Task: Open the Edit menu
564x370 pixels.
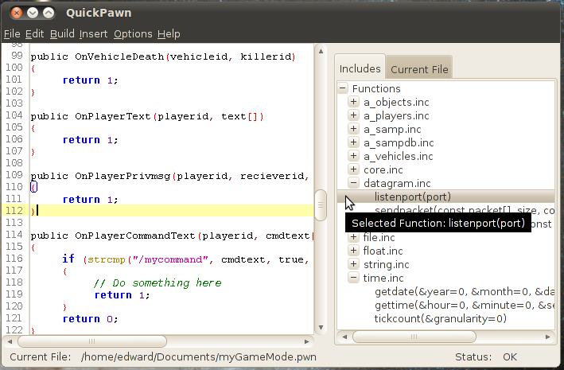Action: tap(34, 33)
